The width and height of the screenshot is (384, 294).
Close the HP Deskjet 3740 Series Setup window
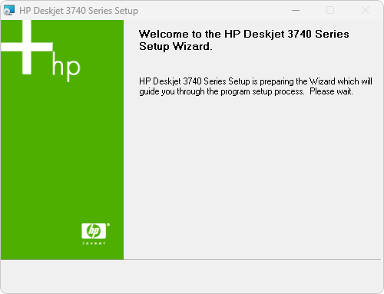pyautogui.click(x=366, y=11)
